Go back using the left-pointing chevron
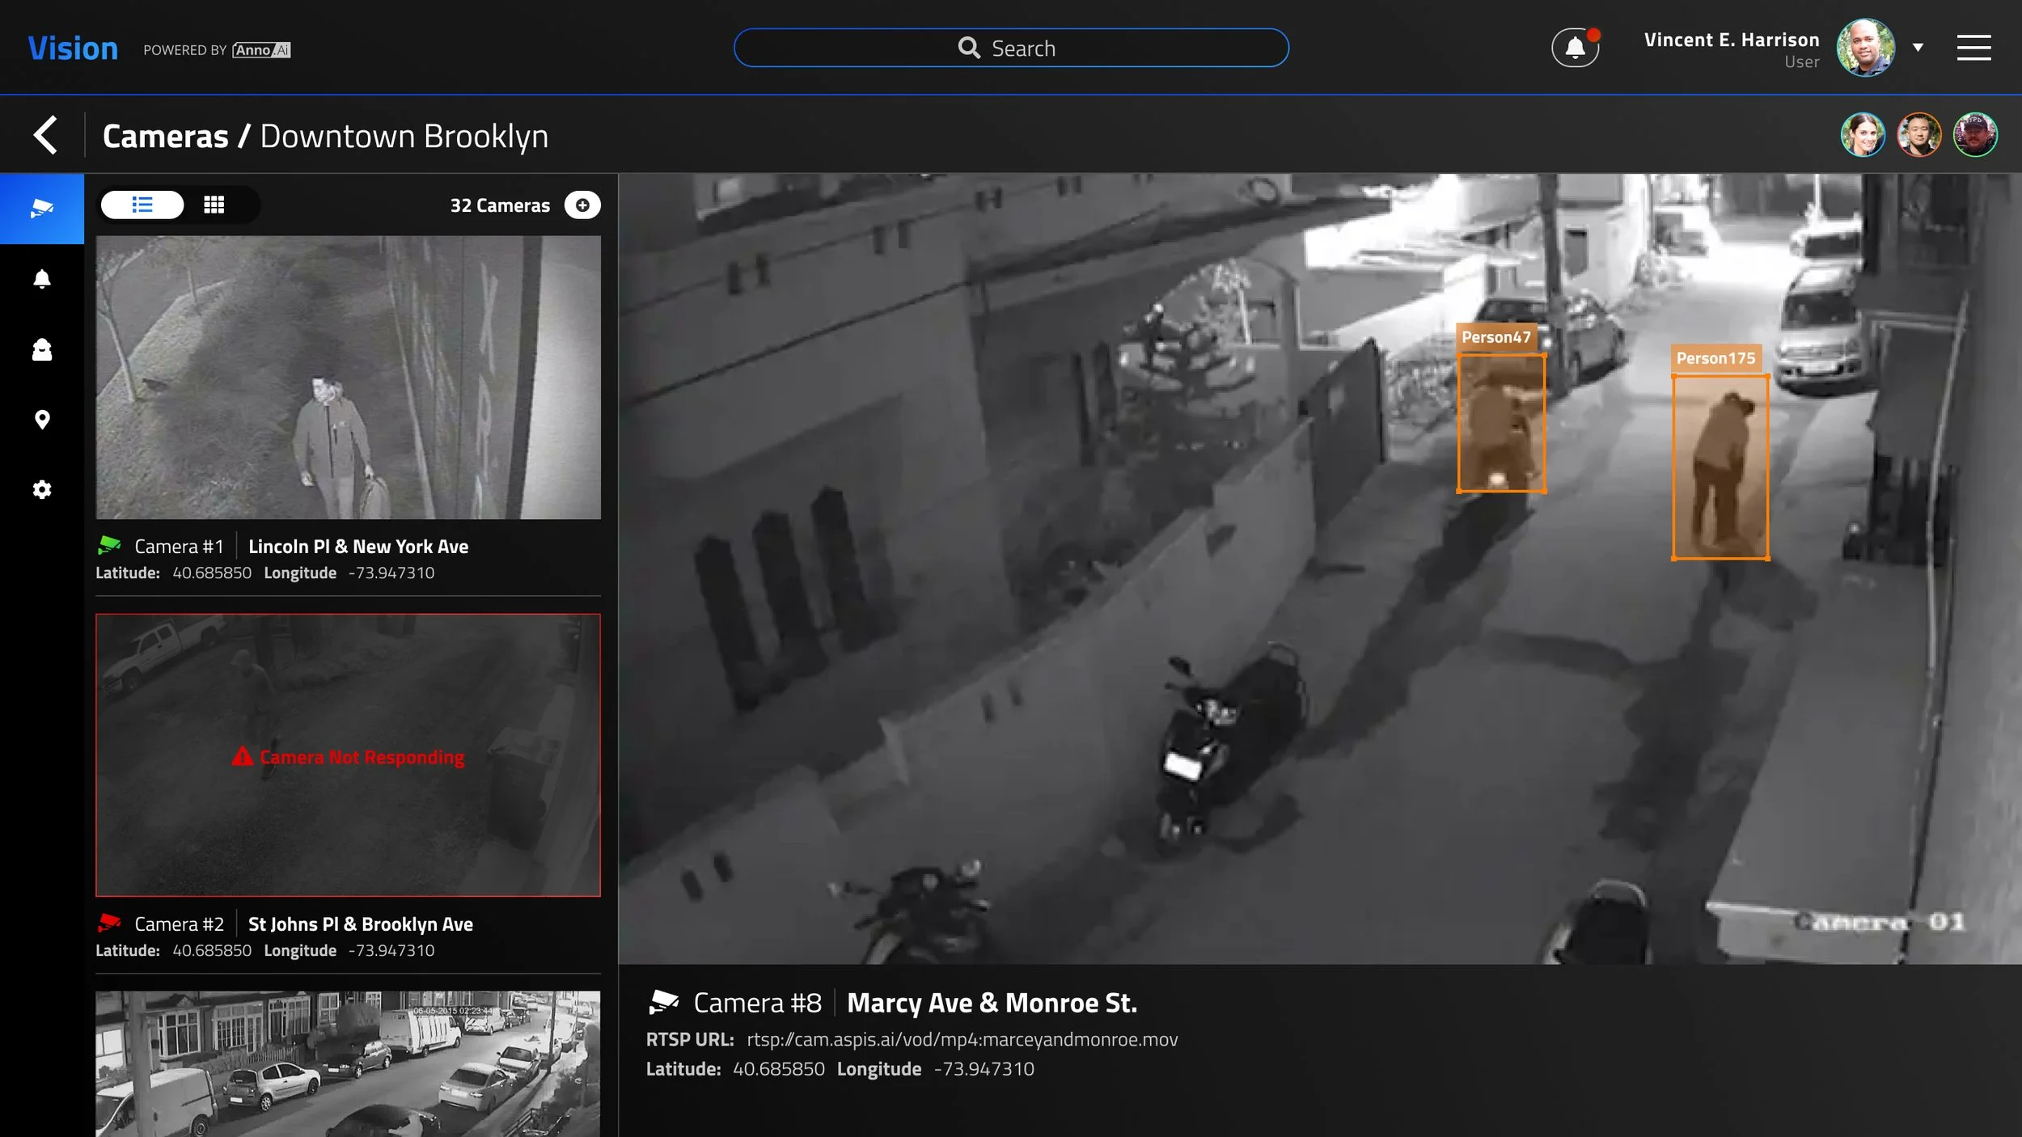Image resolution: width=2022 pixels, height=1137 pixels. coord(46,134)
